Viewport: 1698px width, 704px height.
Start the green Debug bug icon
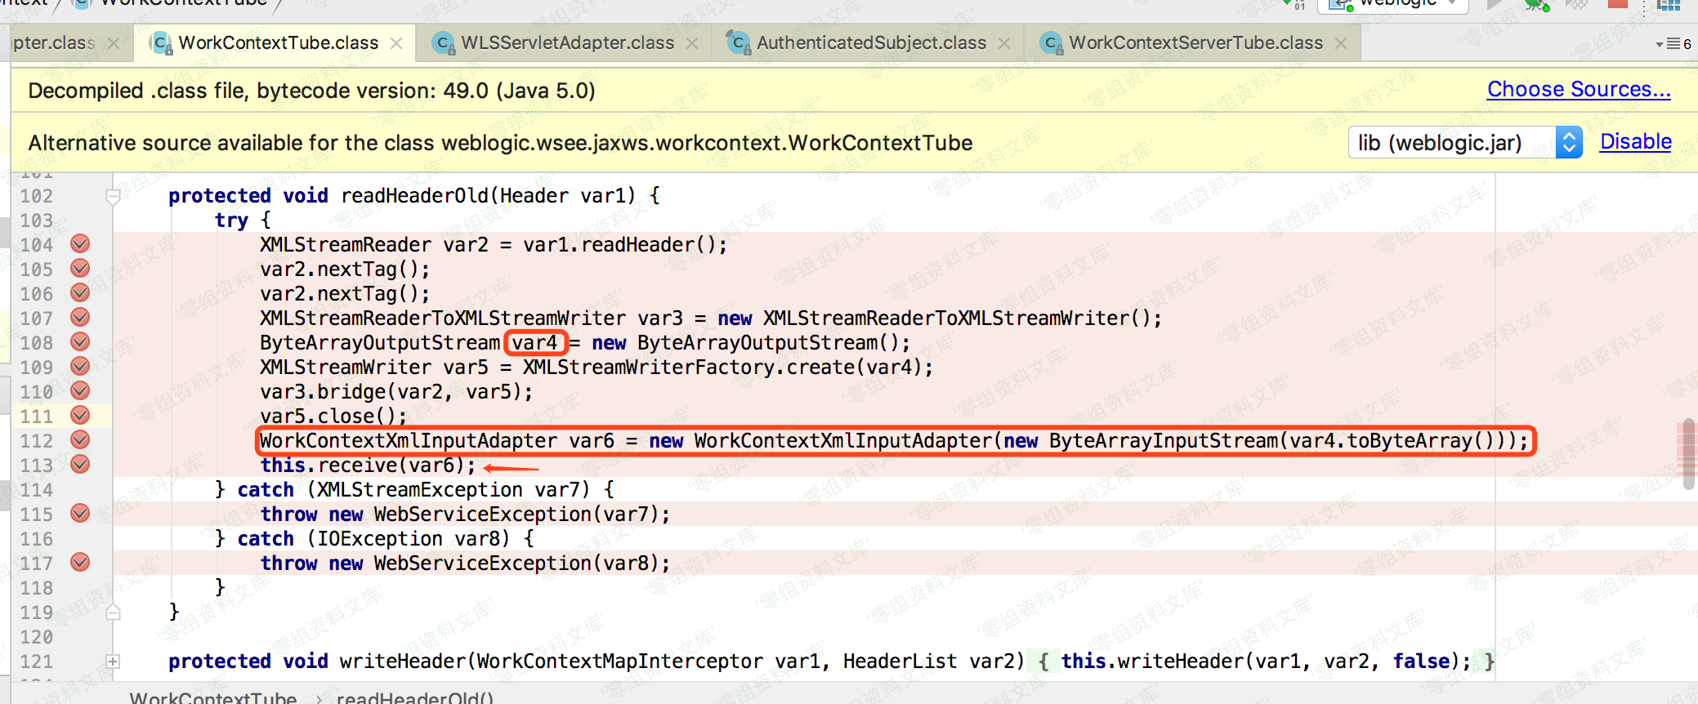[x=1535, y=5]
